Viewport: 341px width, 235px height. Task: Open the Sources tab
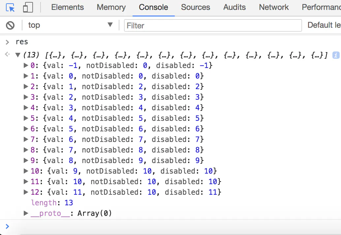click(x=196, y=7)
